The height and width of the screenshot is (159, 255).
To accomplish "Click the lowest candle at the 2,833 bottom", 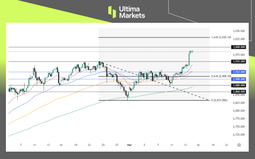I will coord(127,96).
